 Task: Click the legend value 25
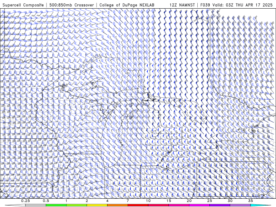click(209, 201)
